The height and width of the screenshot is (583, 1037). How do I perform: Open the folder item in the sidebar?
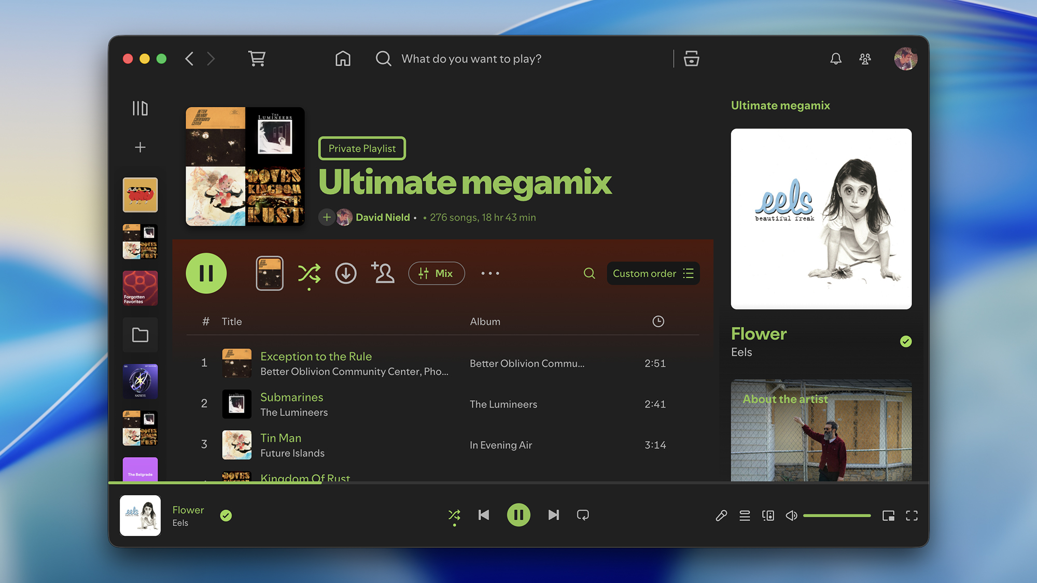[x=140, y=335]
